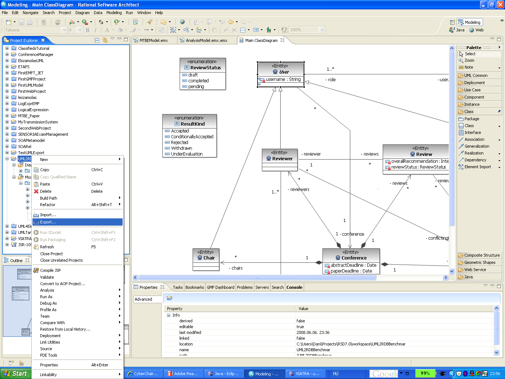Pick the Realization tool in Palette
This screenshot has width=505, height=379.
click(479, 153)
